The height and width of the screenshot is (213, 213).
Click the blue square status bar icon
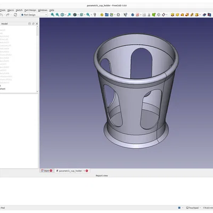179,208
